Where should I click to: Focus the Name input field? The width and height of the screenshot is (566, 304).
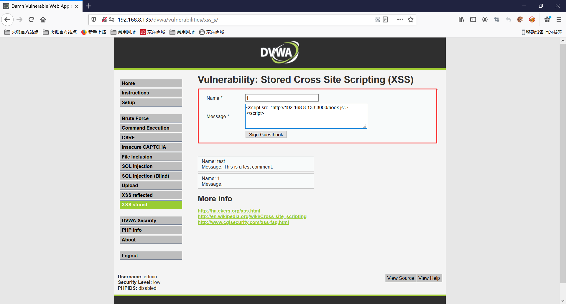[282, 98]
